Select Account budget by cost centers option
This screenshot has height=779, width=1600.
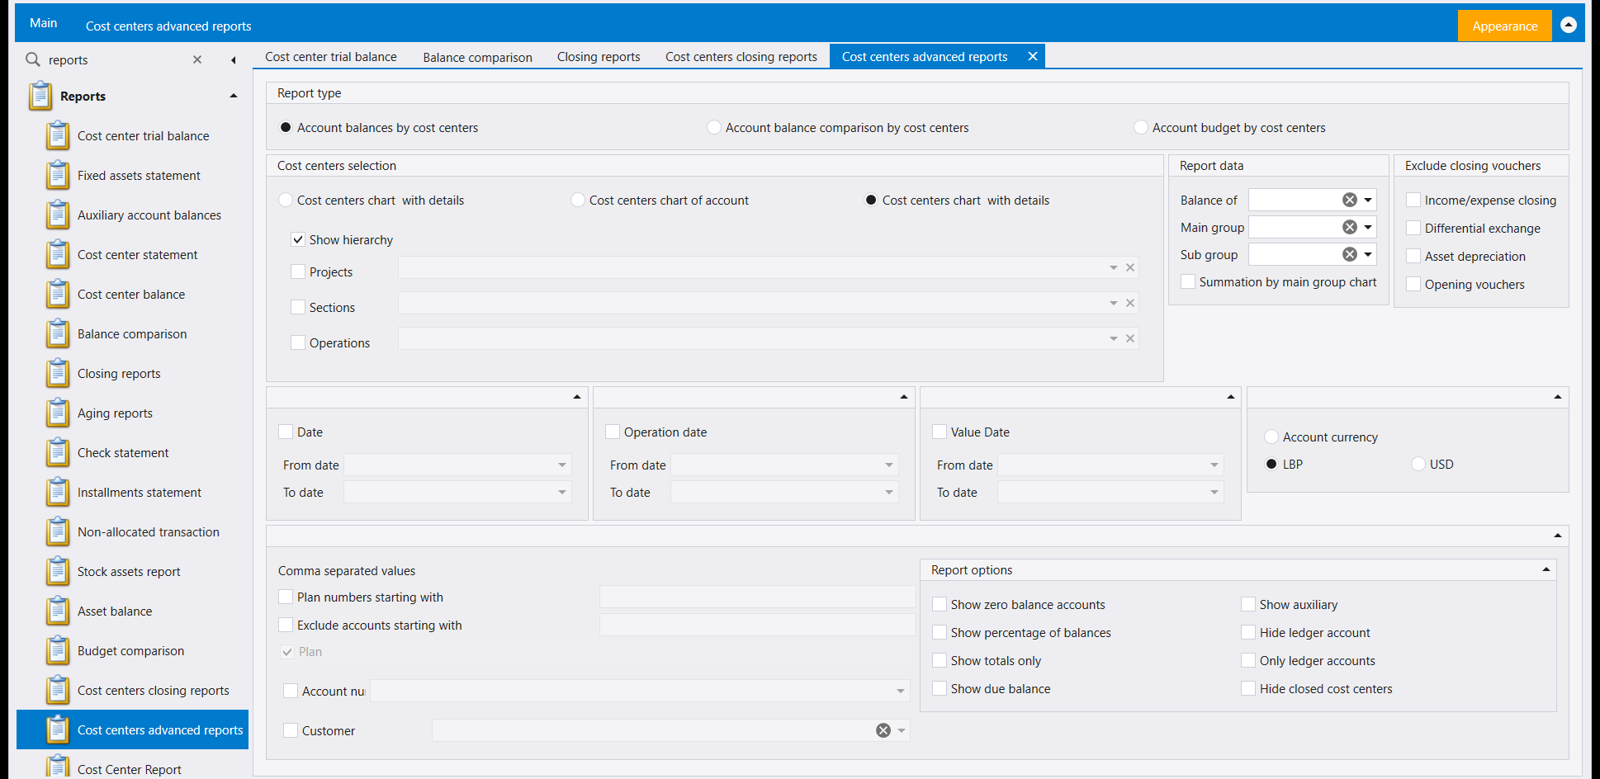(1141, 127)
